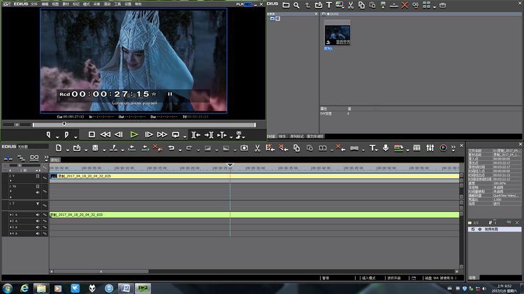Click the Add clip icon in the bin toolbar
Image resolution: width=524 pixels, height=294 pixels.
pos(319,5)
